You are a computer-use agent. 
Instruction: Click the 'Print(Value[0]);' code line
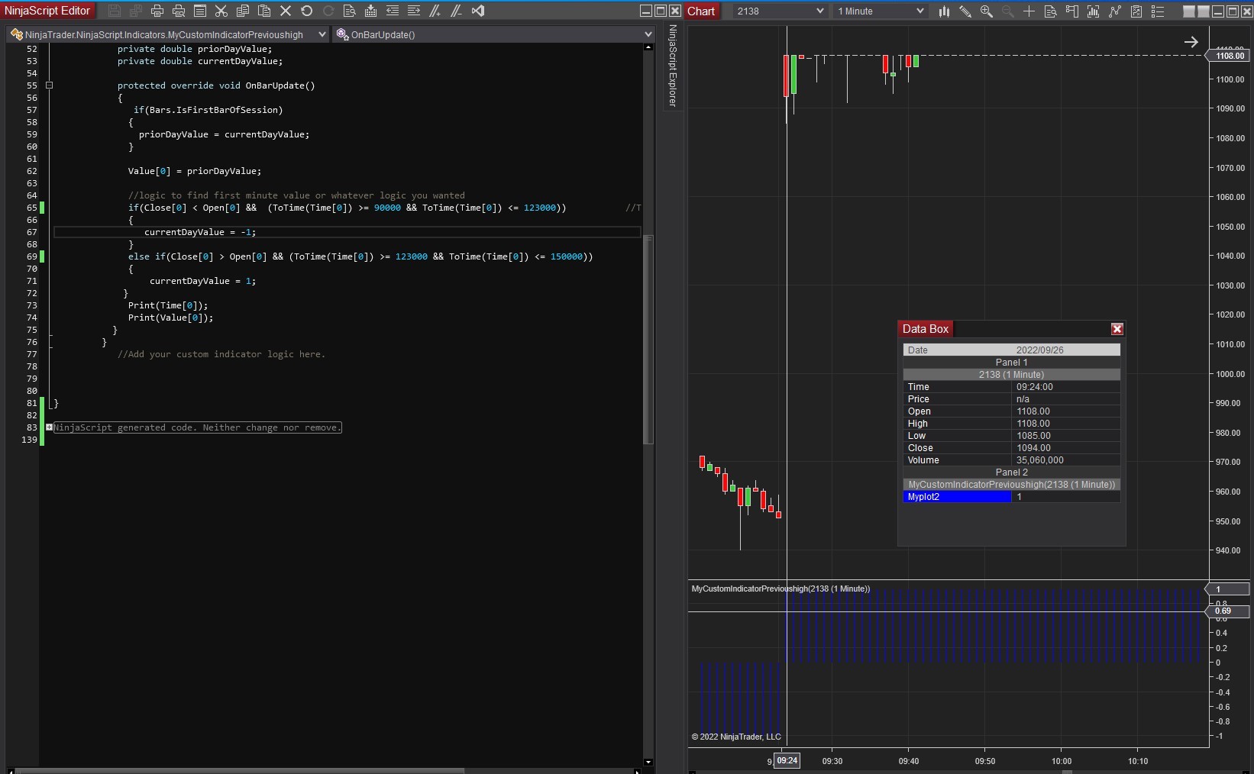[x=171, y=318]
